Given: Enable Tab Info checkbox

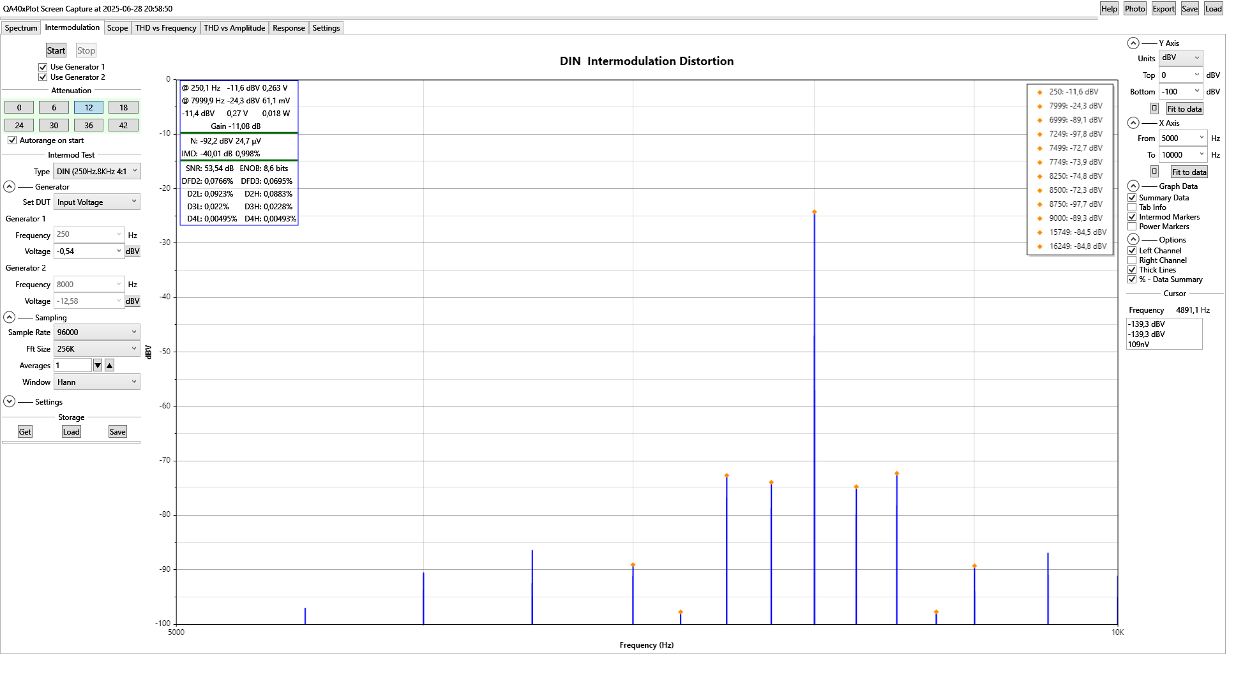Looking at the screenshot, I should [1132, 207].
